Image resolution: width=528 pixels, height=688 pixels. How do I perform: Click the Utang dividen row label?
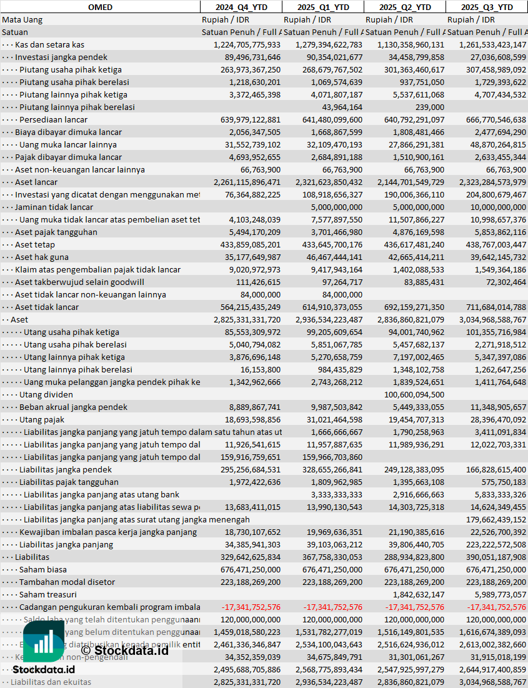(46, 394)
